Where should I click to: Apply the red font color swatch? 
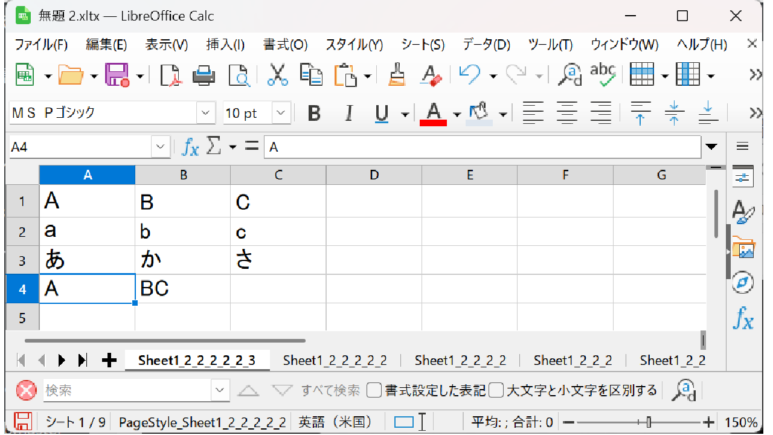point(434,113)
